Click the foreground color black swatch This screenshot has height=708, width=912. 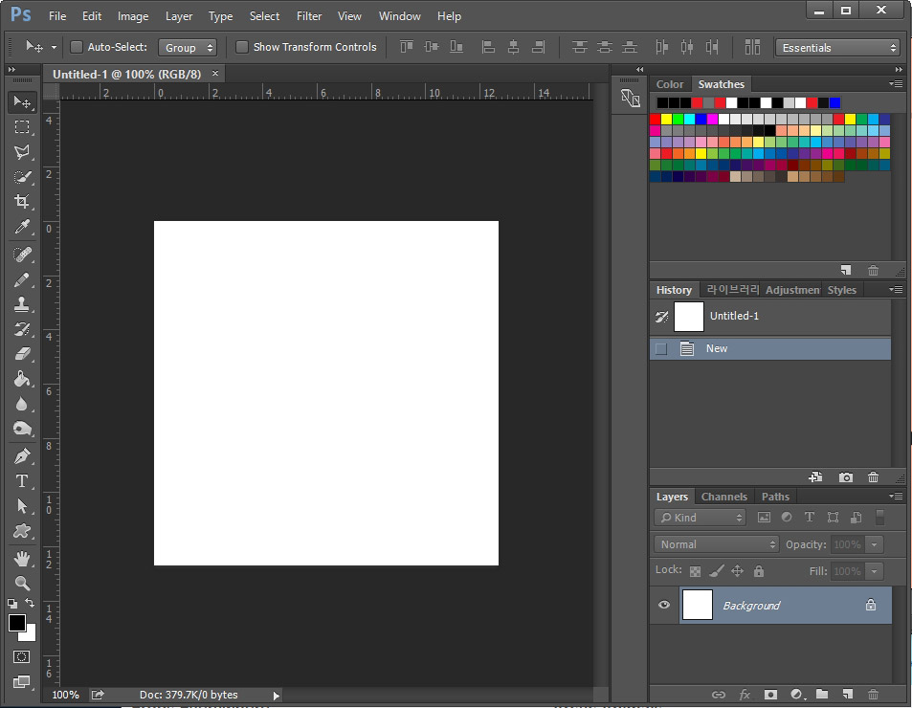coord(15,622)
